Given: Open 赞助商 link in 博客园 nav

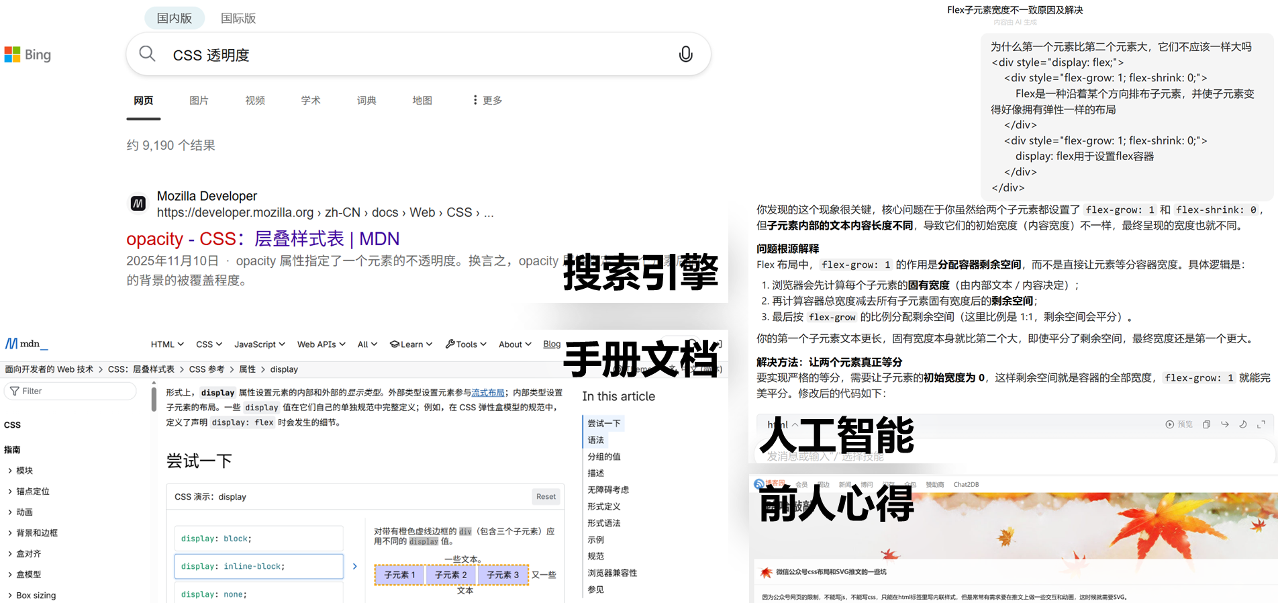Looking at the screenshot, I should (935, 484).
